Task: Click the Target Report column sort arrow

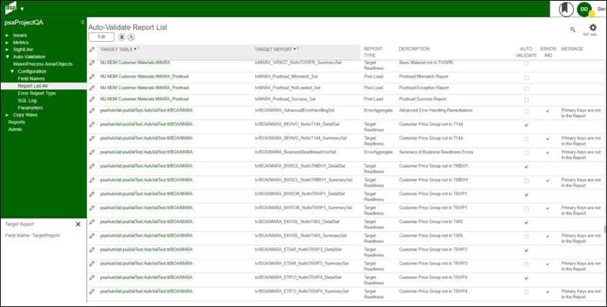Action: click(295, 49)
